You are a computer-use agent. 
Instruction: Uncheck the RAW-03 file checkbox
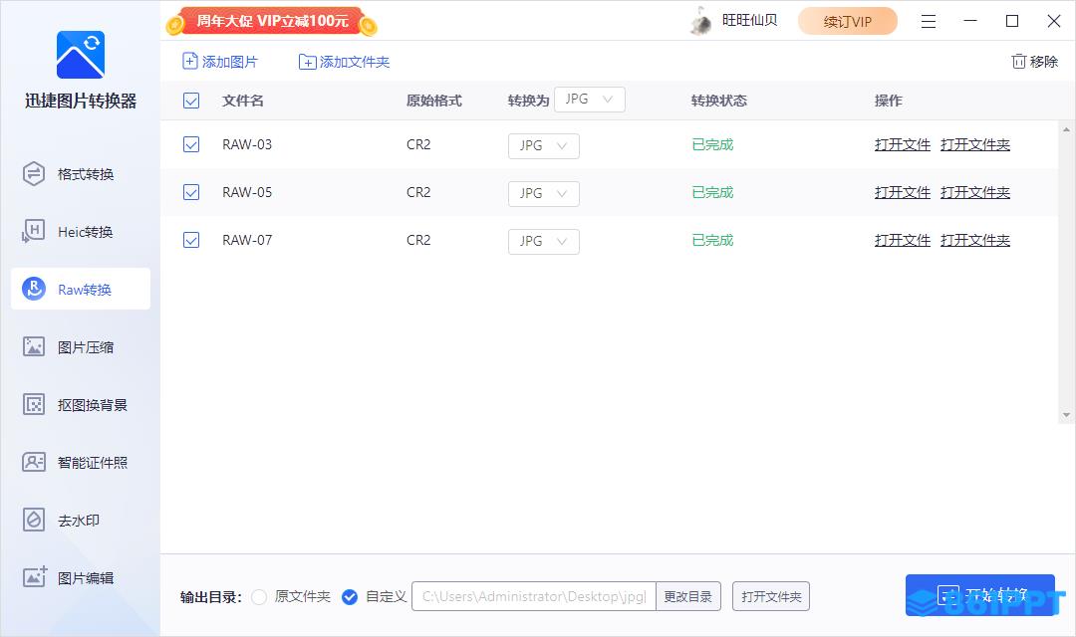tap(191, 145)
